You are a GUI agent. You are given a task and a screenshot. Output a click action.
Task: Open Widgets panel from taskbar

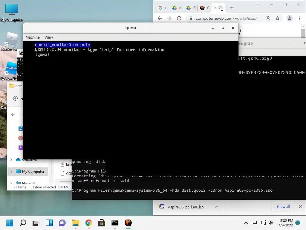[x=49, y=223]
